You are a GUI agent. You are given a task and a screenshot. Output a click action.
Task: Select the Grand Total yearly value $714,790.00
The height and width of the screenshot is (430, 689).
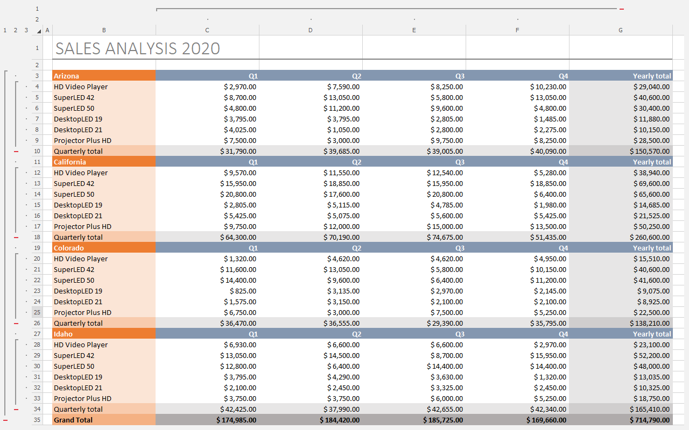click(x=621, y=420)
